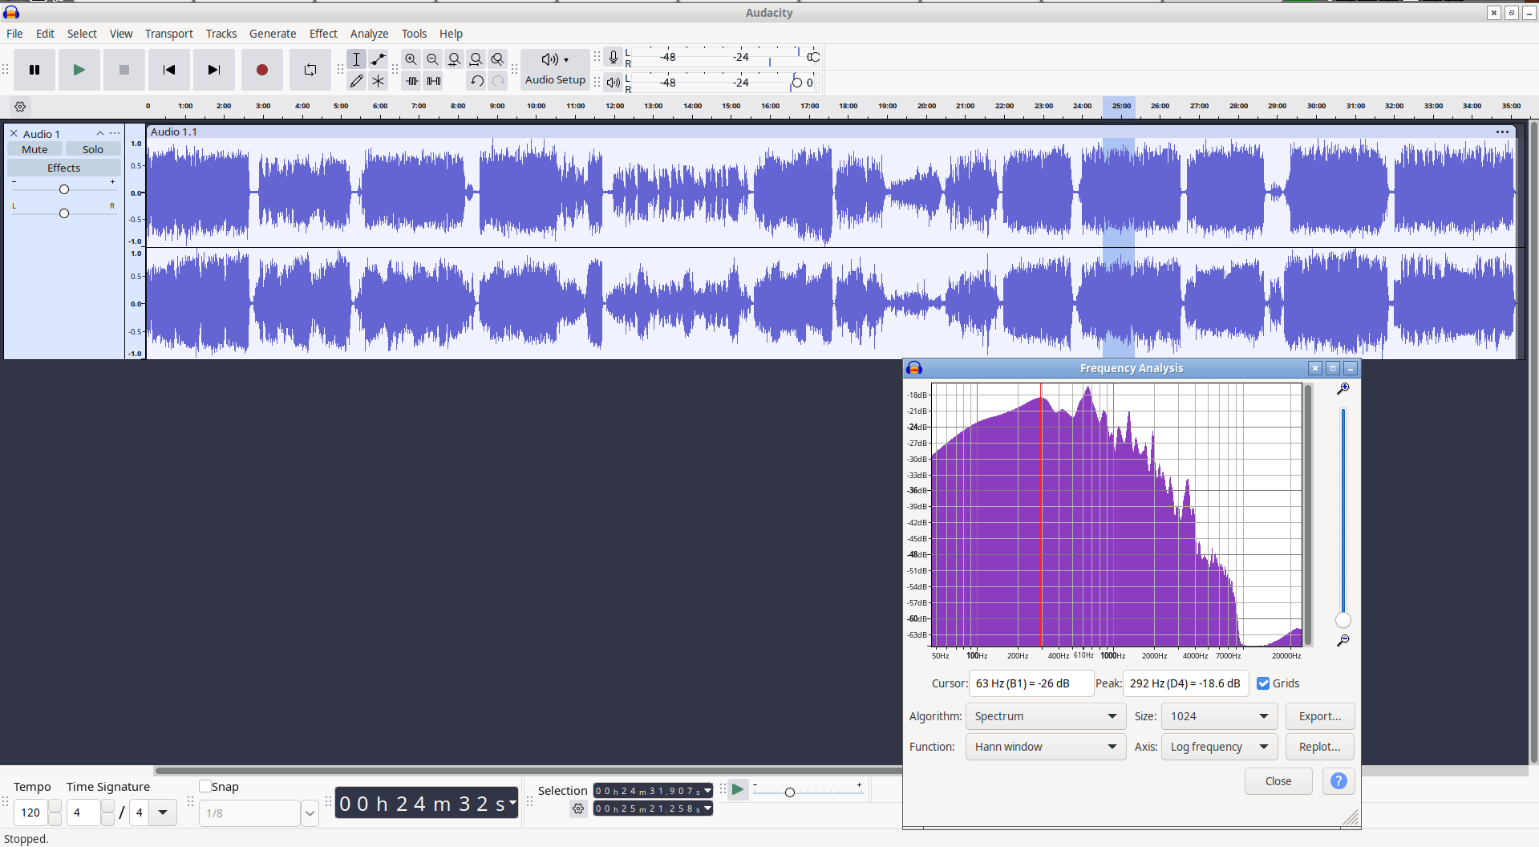Fit selection to width zoom icon
This screenshot has width=1539, height=847.
coord(455,59)
